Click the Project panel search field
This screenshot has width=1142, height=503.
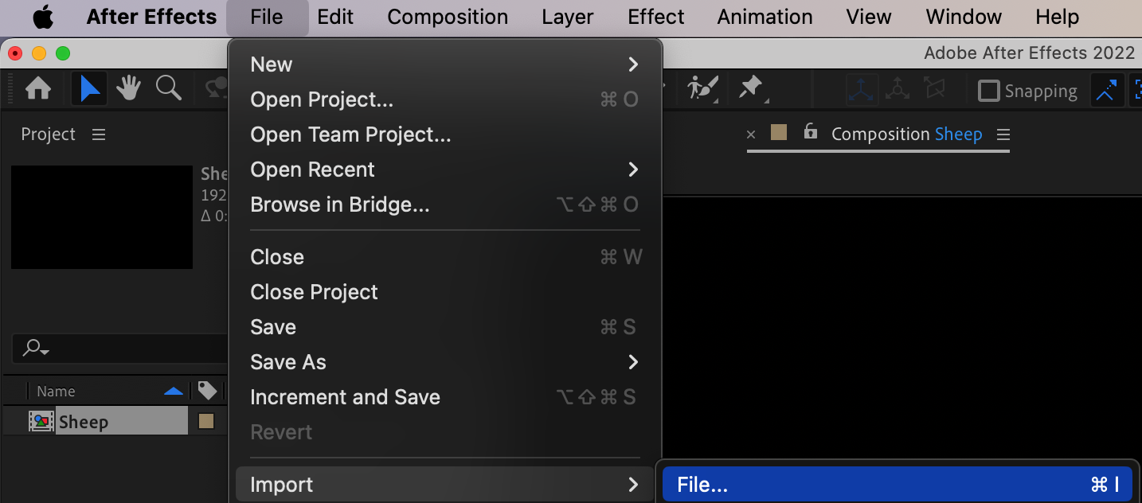[119, 348]
